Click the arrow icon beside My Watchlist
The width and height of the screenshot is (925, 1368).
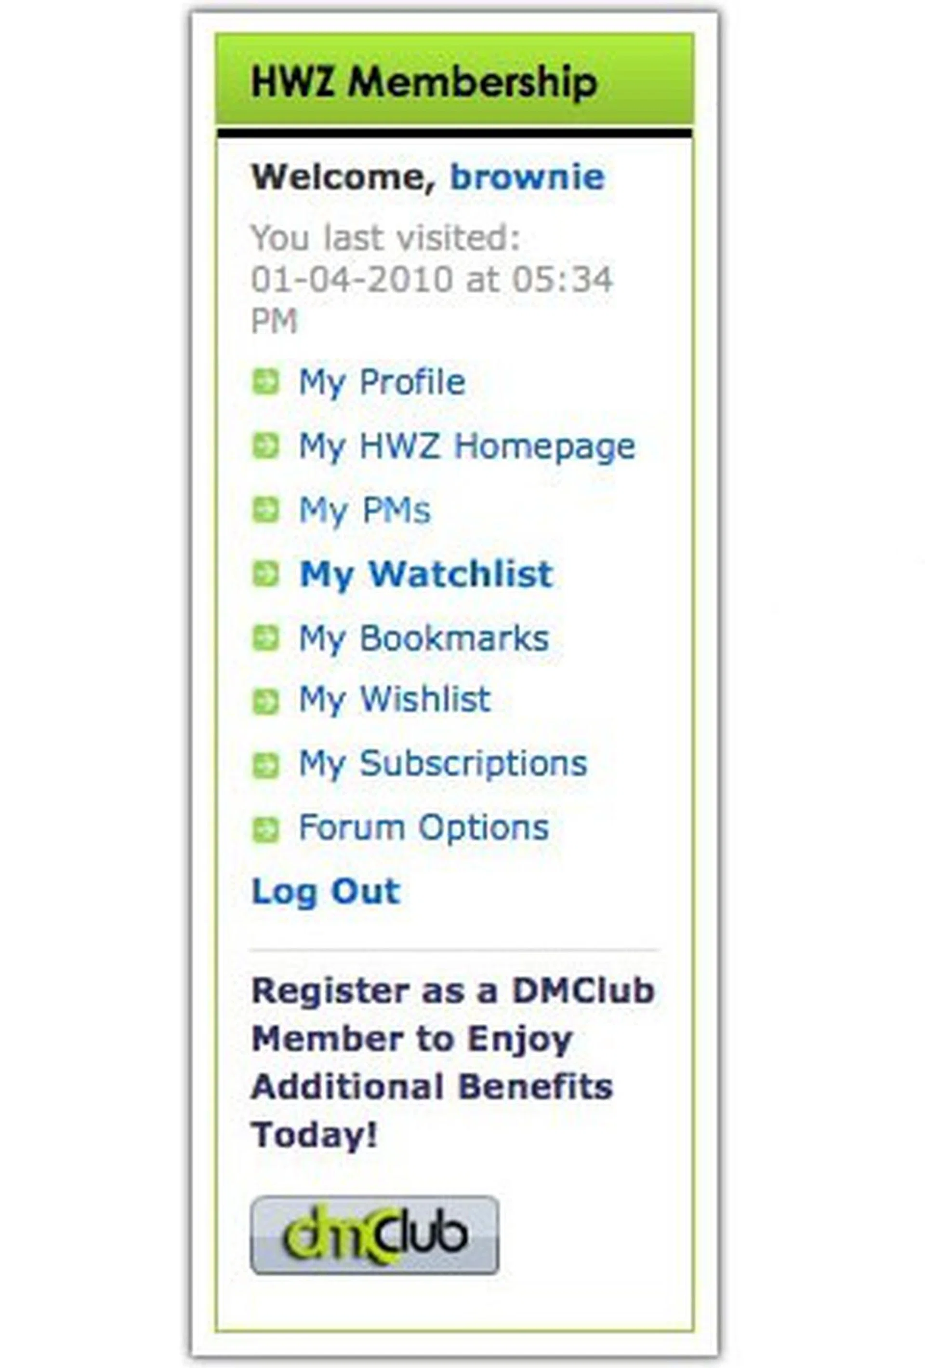point(265,574)
